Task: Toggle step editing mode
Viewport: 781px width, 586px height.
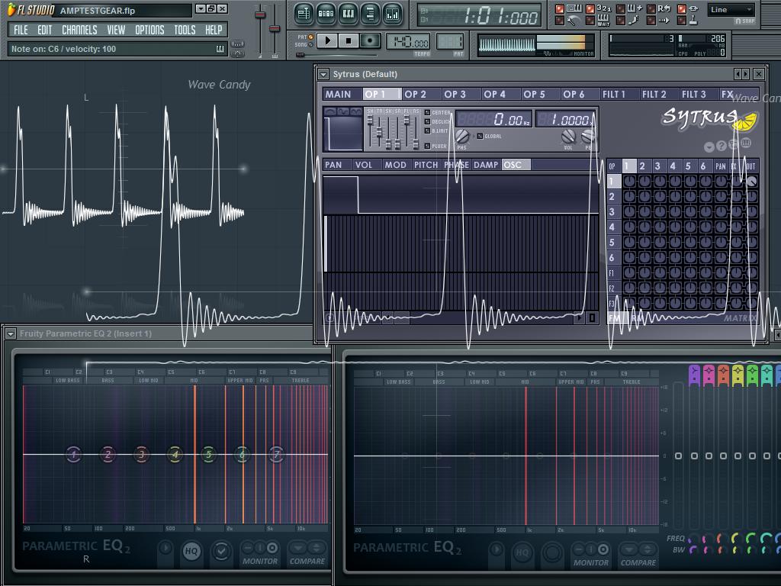Action: 621,21
